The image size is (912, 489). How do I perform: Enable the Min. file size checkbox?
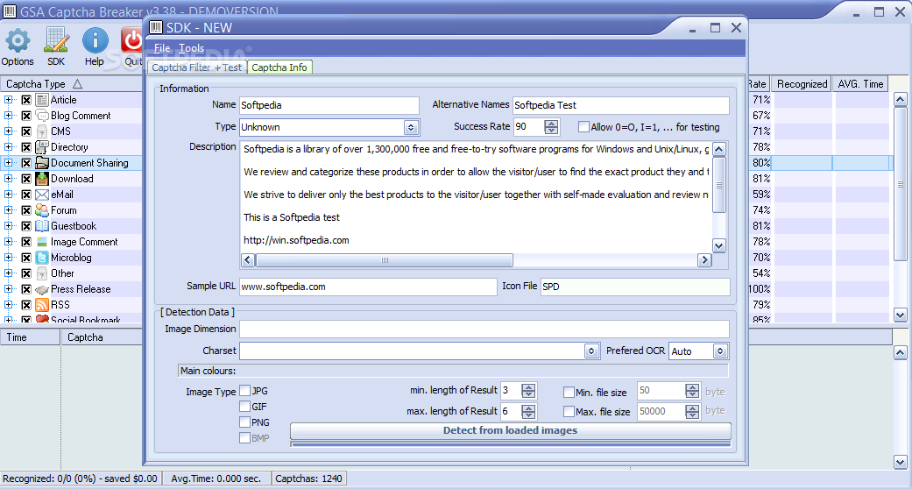point(569,393)
